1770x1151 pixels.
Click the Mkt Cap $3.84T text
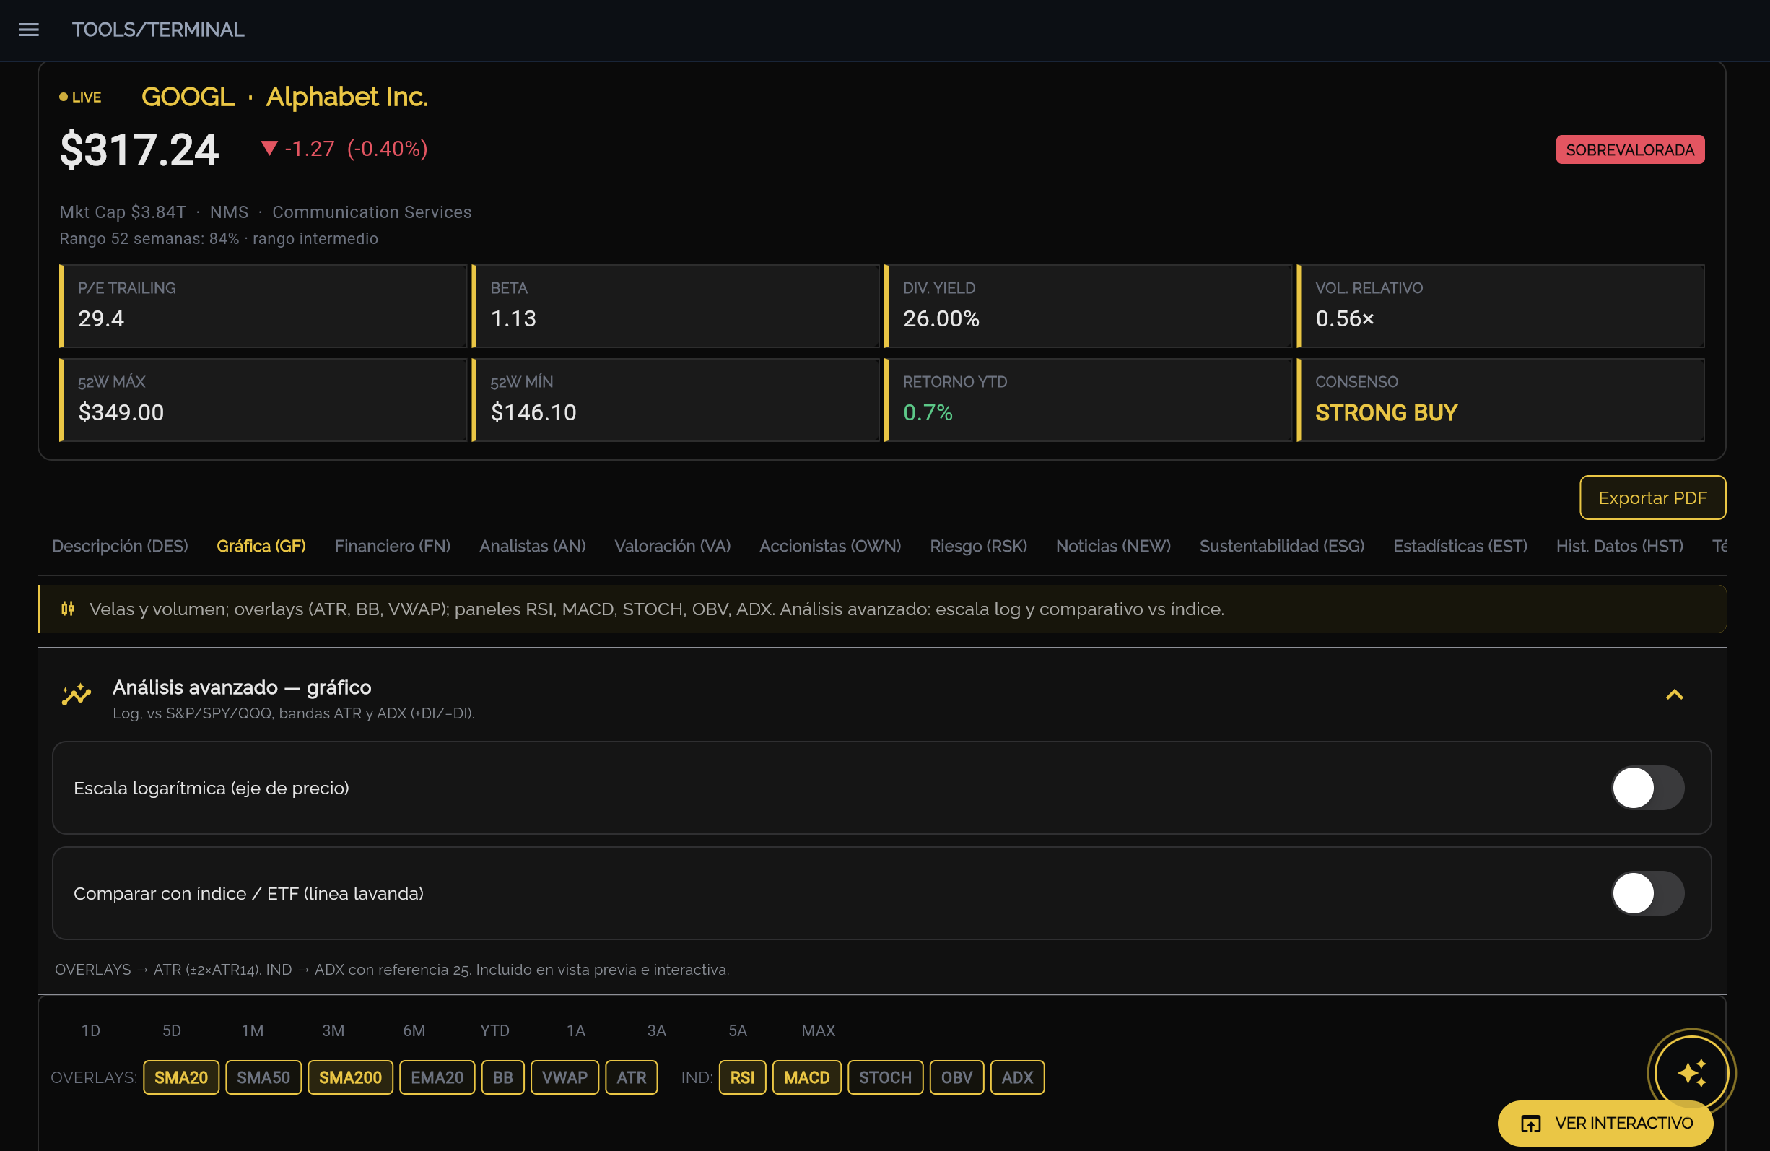(123, 212)
